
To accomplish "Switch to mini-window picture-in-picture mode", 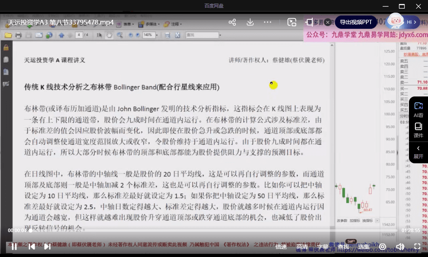I will coord(292,22).
